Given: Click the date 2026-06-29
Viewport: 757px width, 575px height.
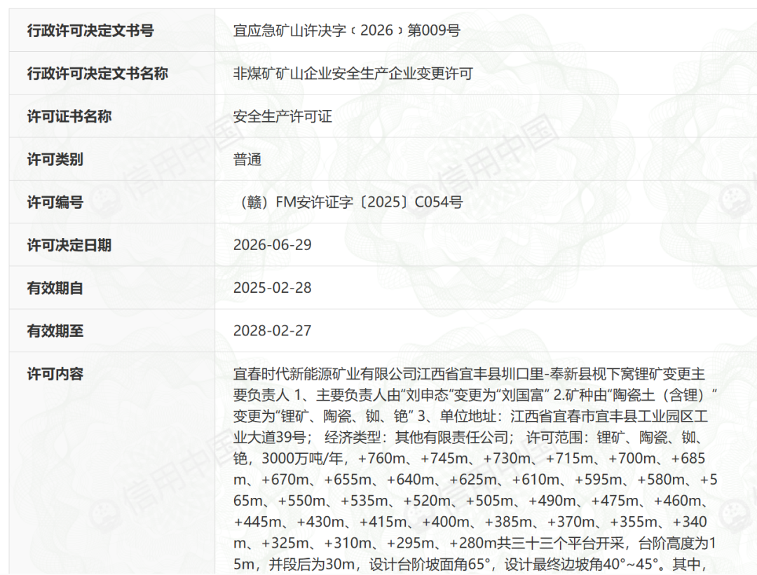Looking at the screenshot, I should pos(272,245).
